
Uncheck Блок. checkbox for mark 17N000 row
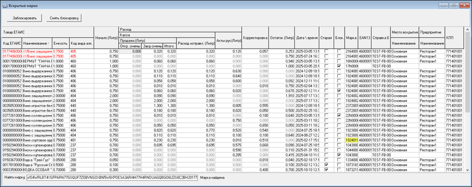pos(339,66)
